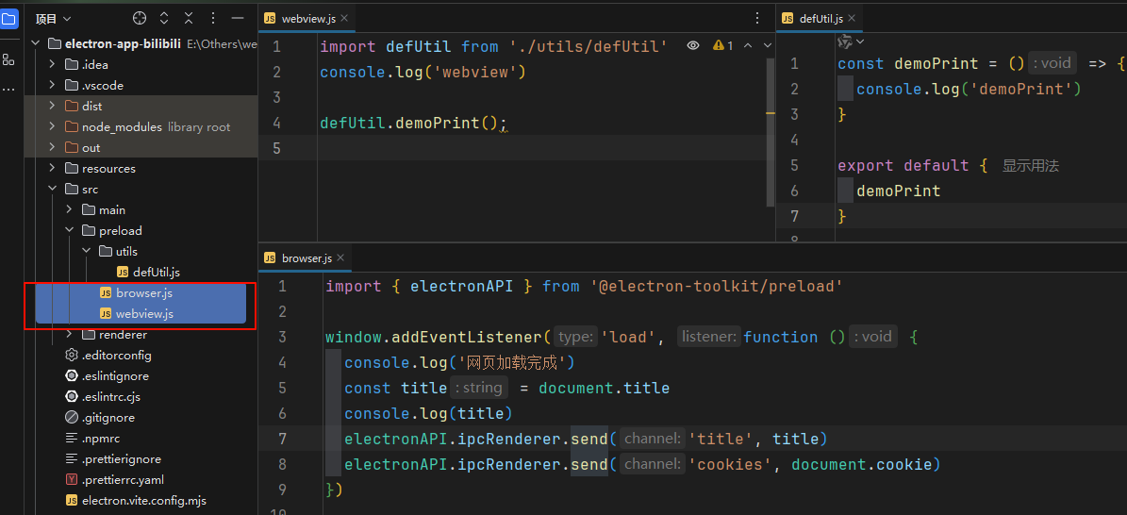This screenshot has width=1127, height=515.
Task: Expand the main folder
Action: click(69, 210)
